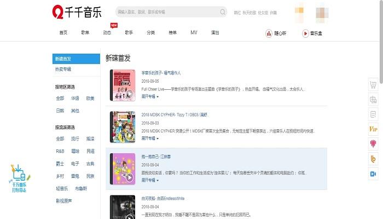Open the dark EndlessWhite album thumbnail
This screenshot has width=383, height=219.
click(x=123, y=207)
